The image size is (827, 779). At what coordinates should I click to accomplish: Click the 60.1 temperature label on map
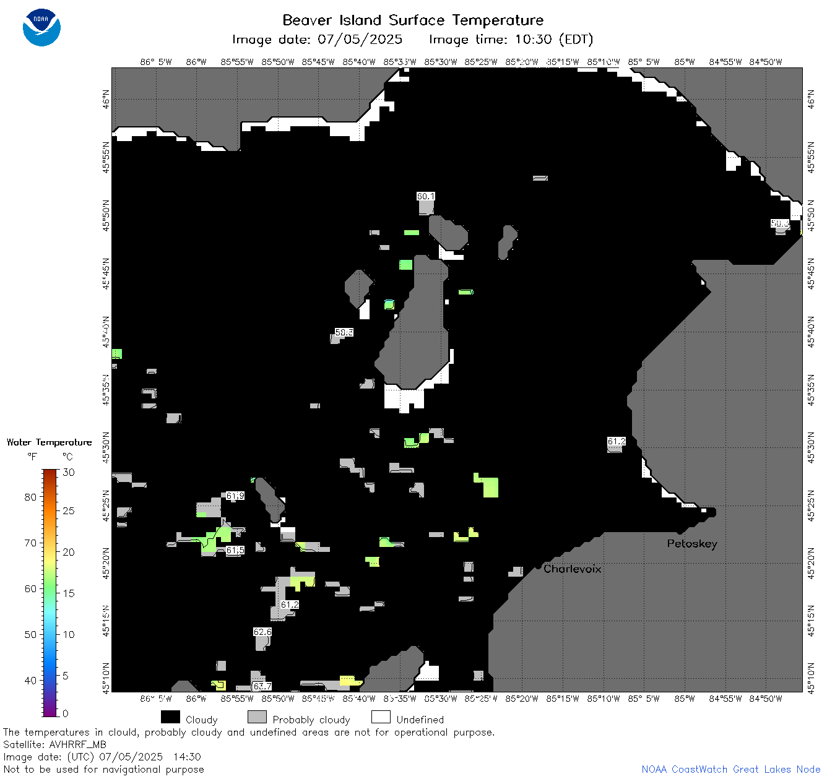point(426,196)
